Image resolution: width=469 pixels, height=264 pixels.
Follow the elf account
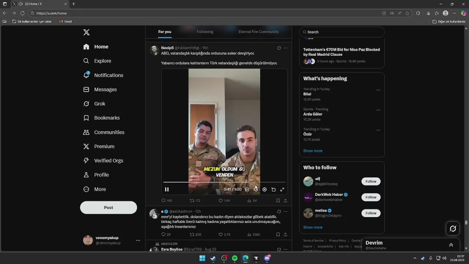point(371,181)
